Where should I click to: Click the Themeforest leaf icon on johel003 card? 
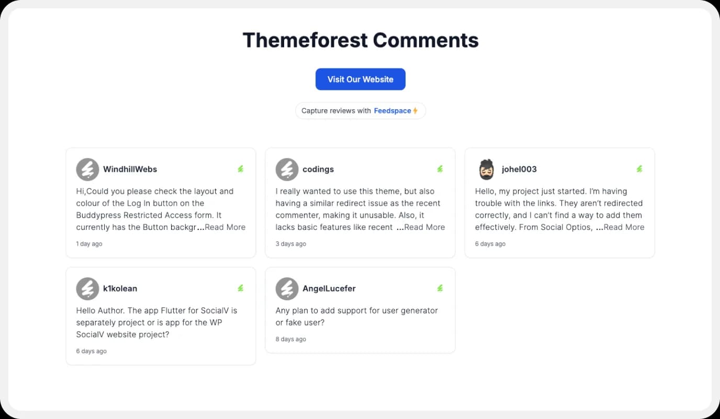(639, 169)
